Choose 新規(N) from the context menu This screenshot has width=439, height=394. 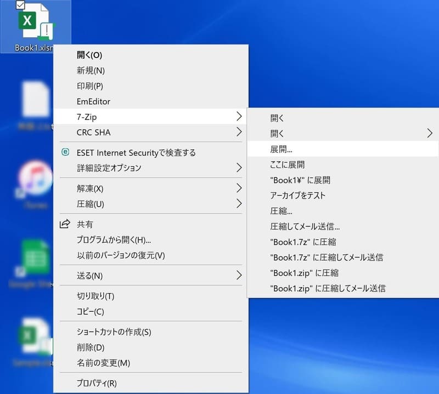(151, 70)
